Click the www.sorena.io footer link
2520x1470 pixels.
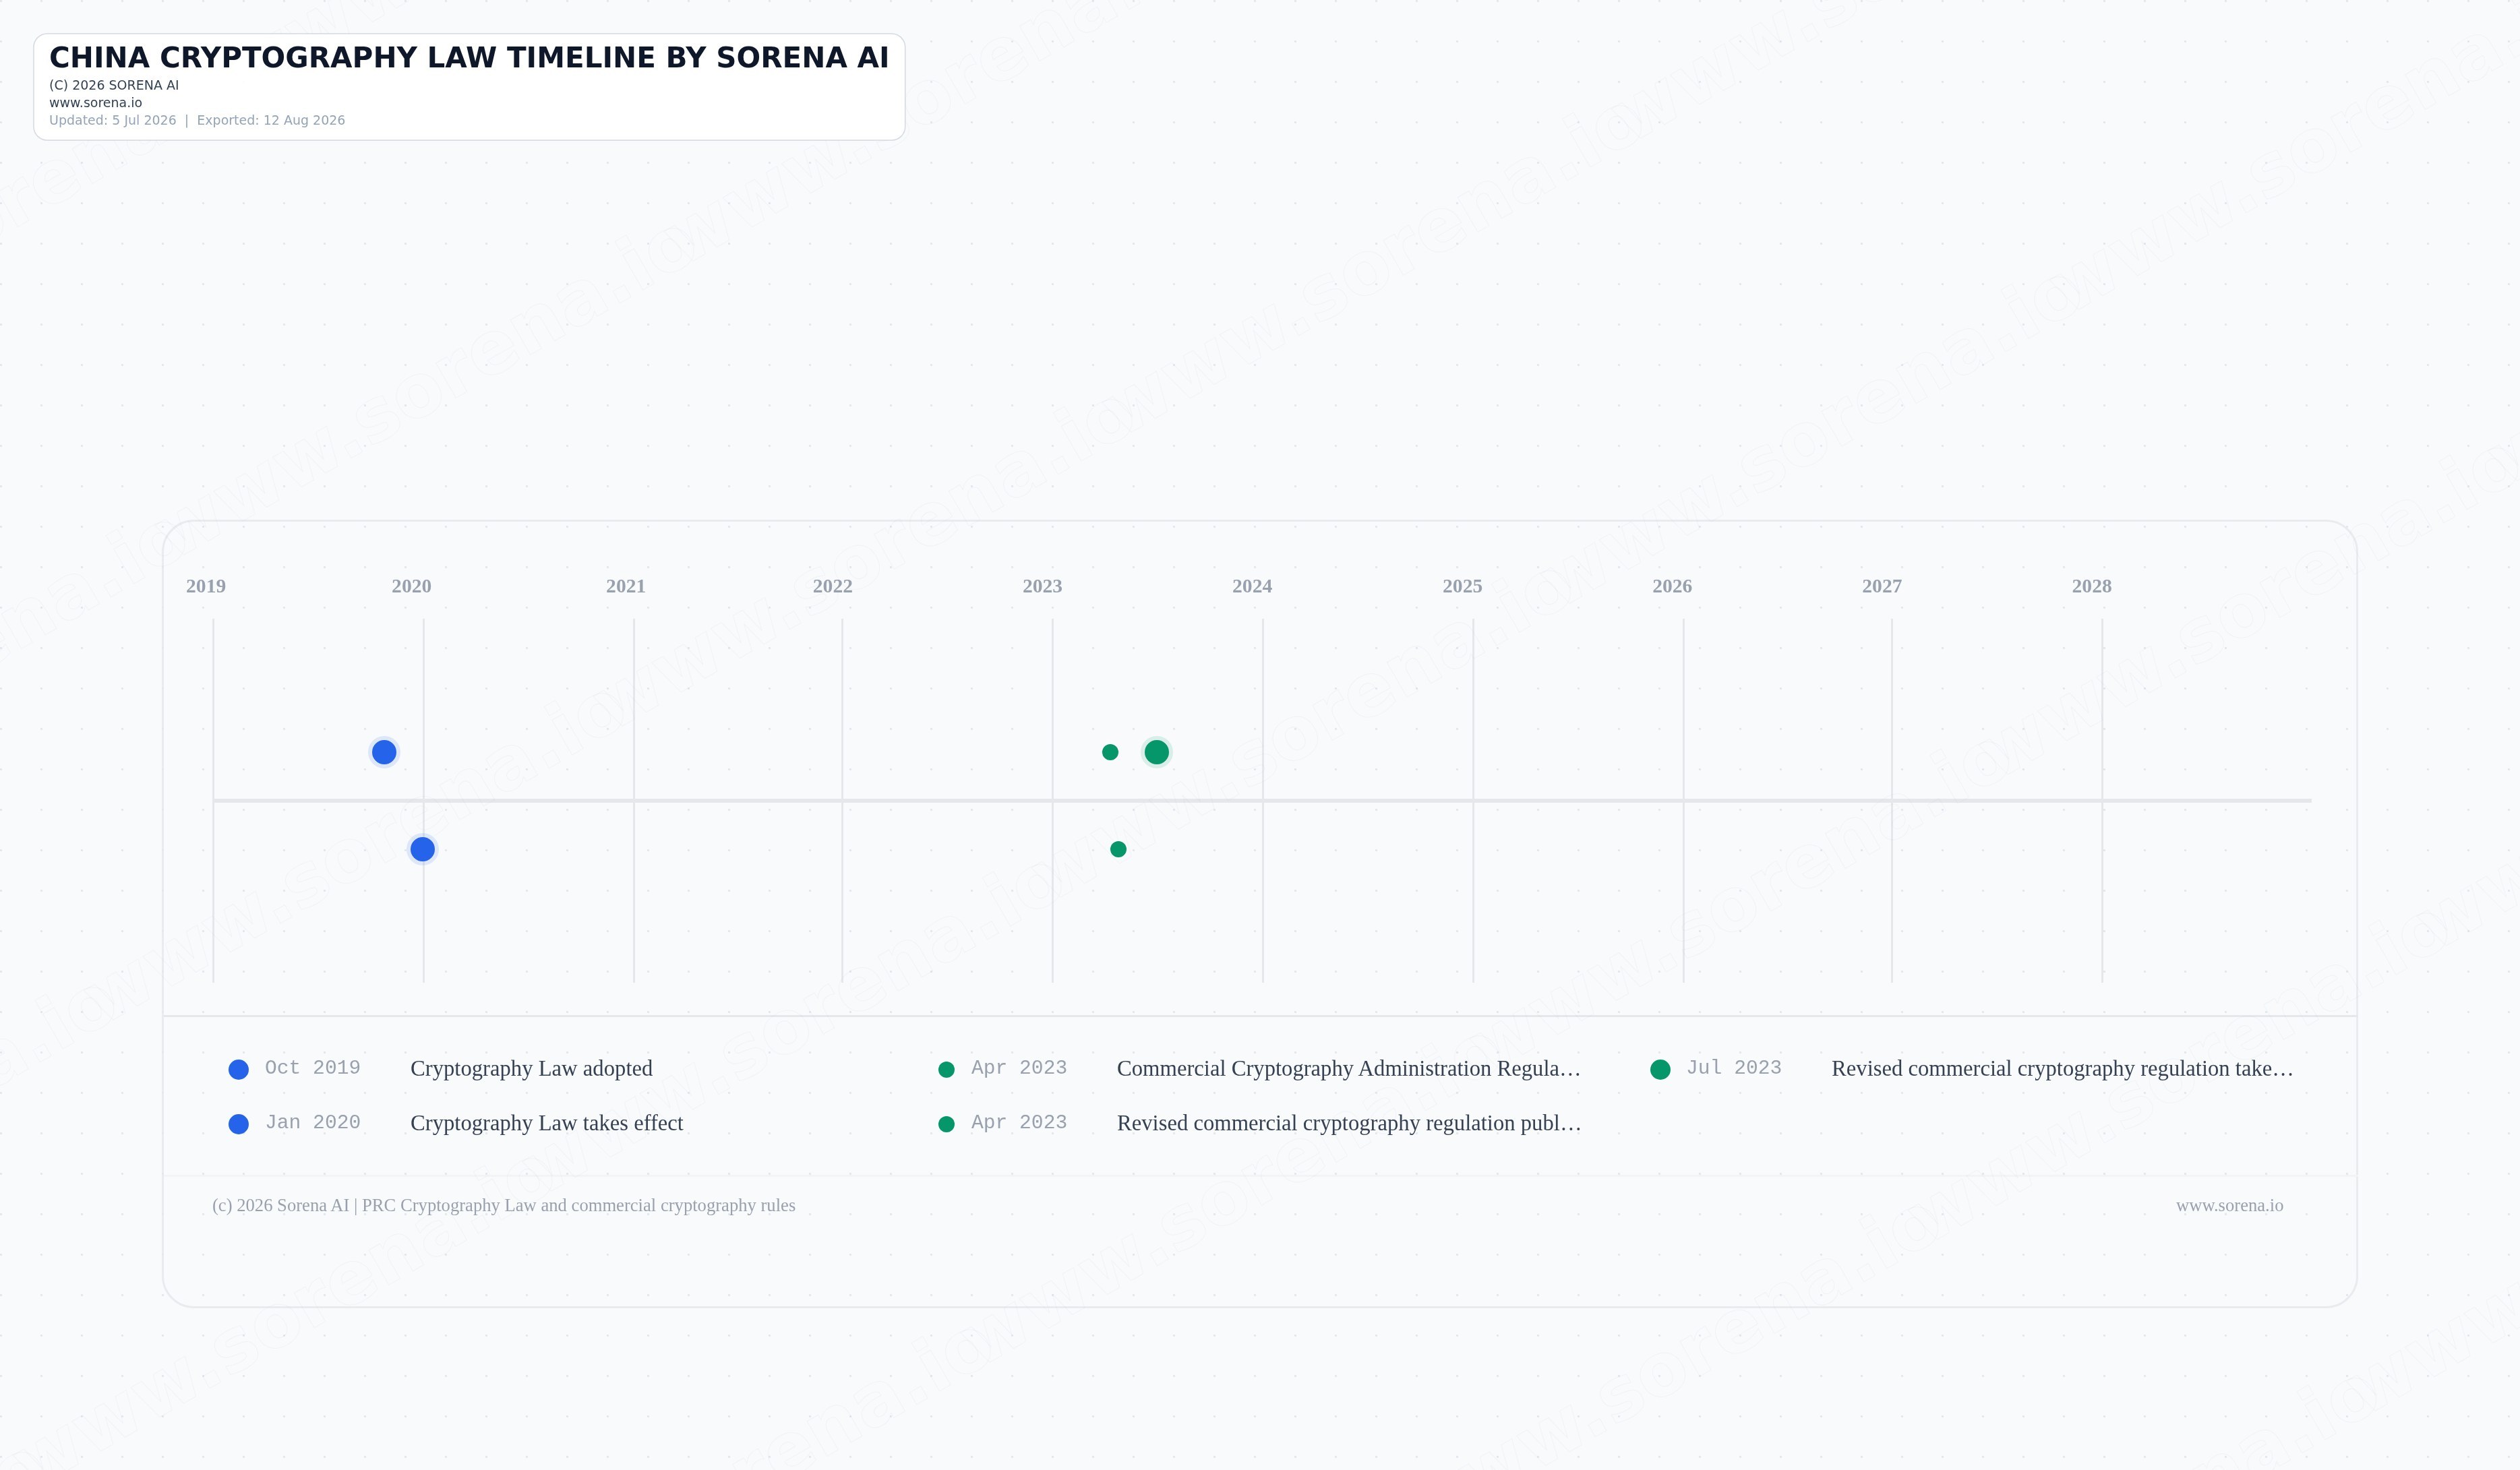coord(2230,1205)
